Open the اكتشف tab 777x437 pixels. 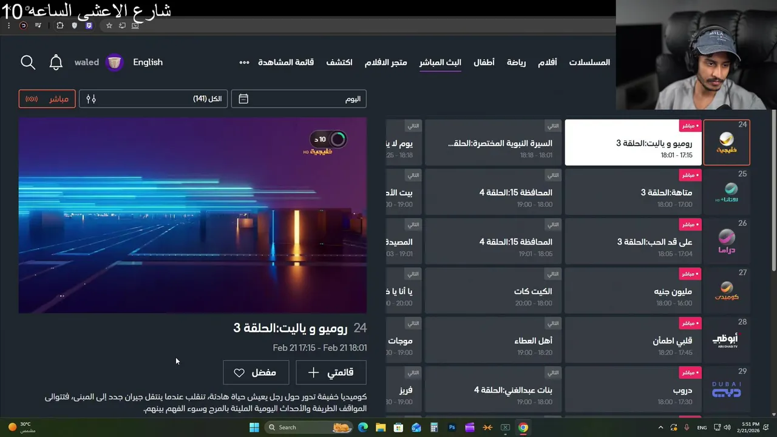point(339,63)
